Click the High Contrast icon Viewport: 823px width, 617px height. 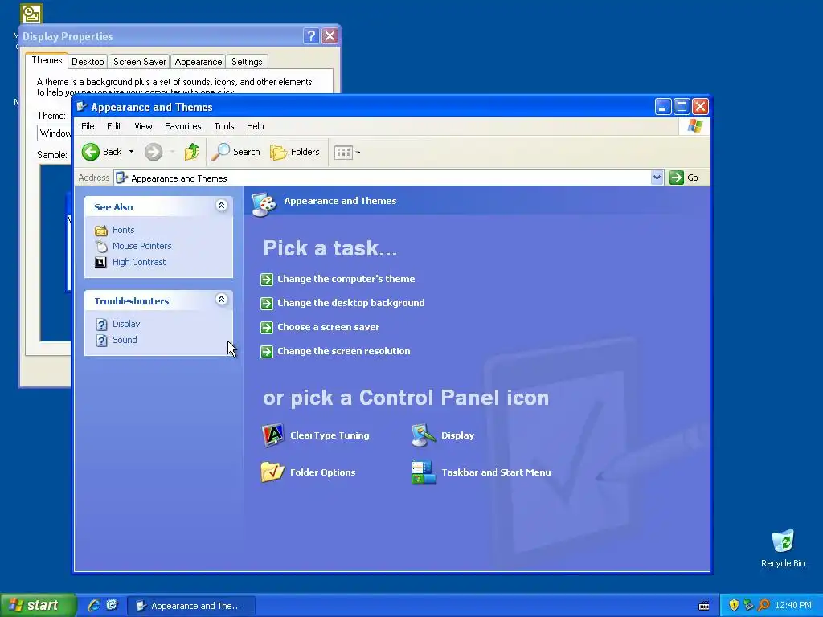pos(100,263)
